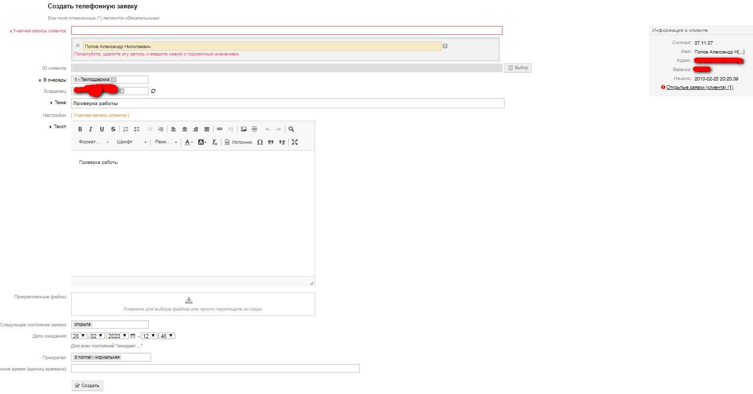The image size is (753, 394).
Task: Open the Шрифт font dropdown
Action: click(132, 142)
